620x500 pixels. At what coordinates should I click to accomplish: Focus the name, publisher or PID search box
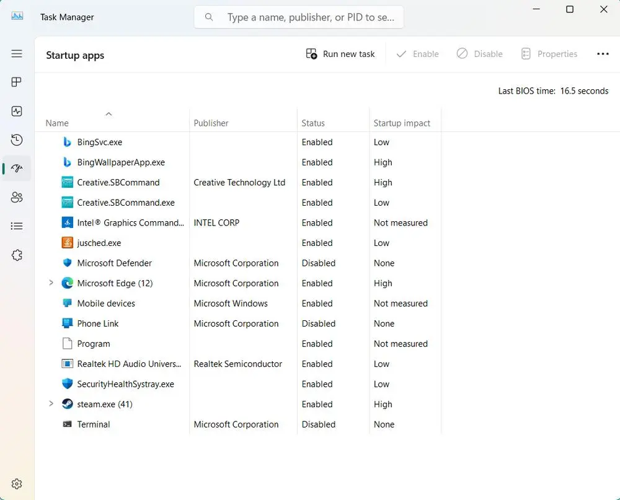coord(299,17)
